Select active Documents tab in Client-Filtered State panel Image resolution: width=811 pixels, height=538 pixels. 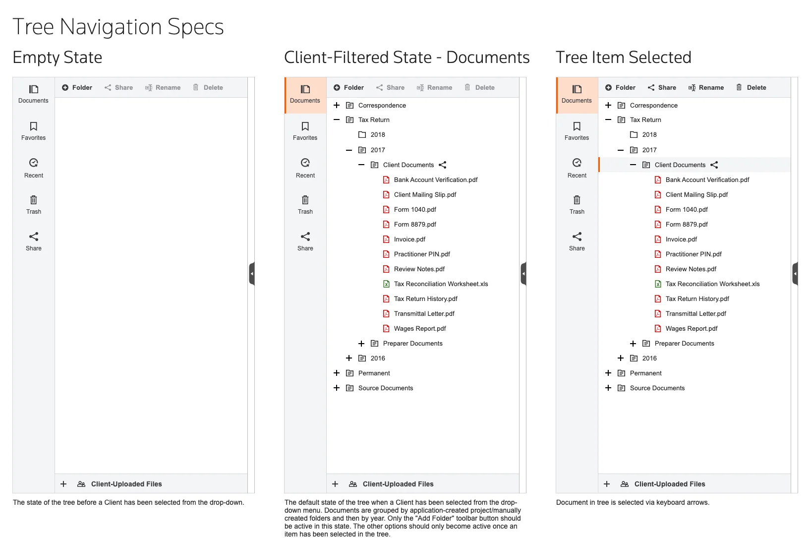tap(305, 95)
